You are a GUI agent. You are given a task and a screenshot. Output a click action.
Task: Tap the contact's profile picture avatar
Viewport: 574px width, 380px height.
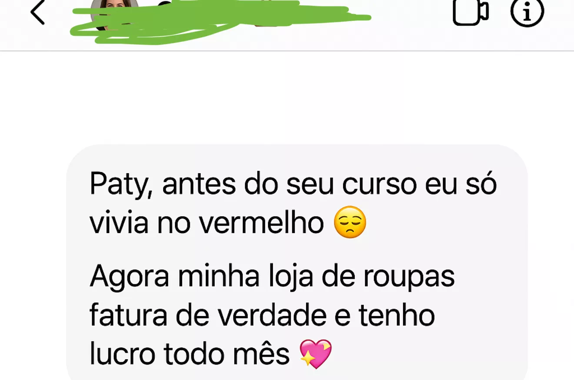tap(115, 13)
